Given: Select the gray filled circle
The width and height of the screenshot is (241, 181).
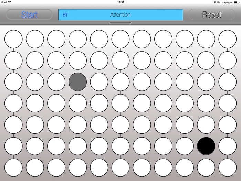Looking at the screenshot, I should pyautogui.click(x=77, y=82).
